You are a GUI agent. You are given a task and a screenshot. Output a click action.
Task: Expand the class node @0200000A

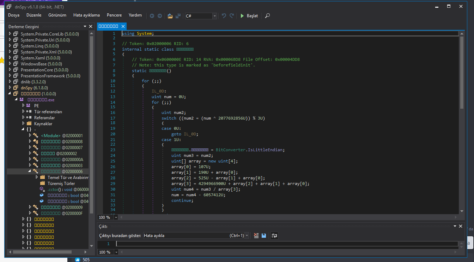tap(30, 159)
